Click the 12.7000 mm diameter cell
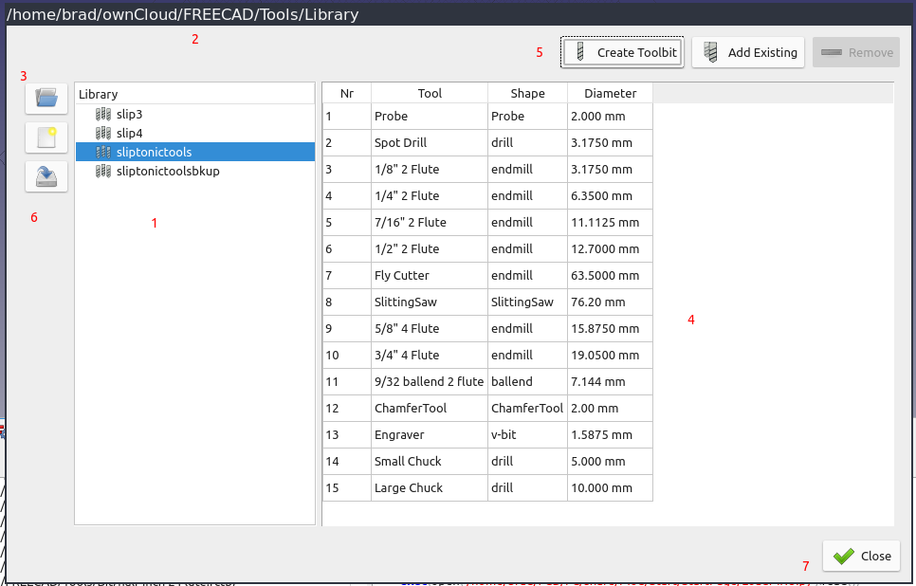916x586 pixels. (x=610, y=248)
